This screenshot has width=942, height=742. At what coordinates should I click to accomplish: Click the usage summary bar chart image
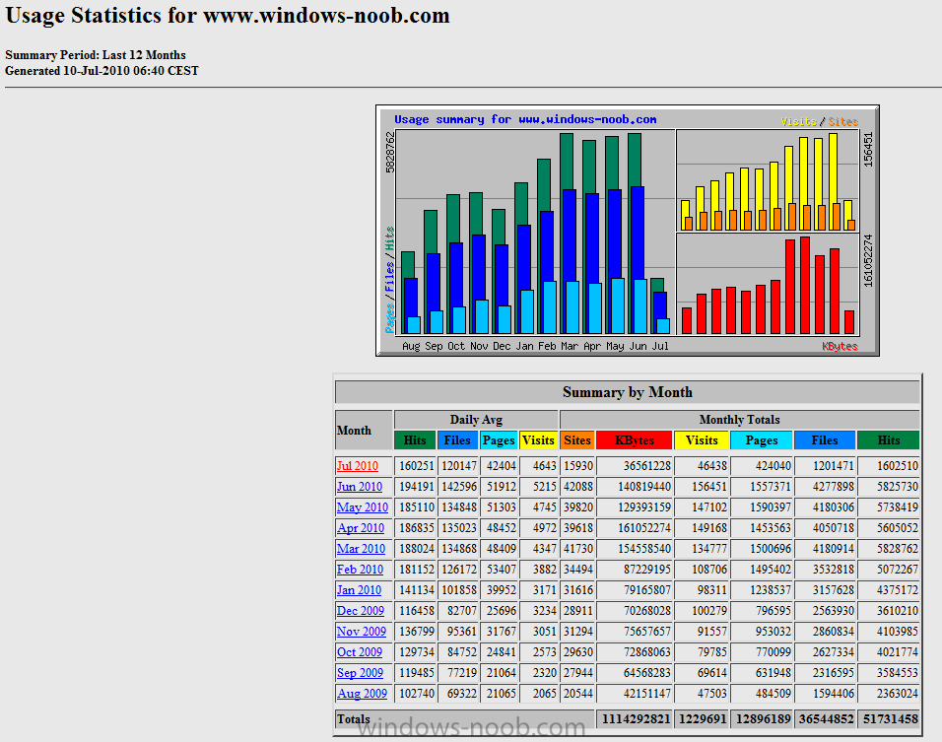tap(628, 231)
